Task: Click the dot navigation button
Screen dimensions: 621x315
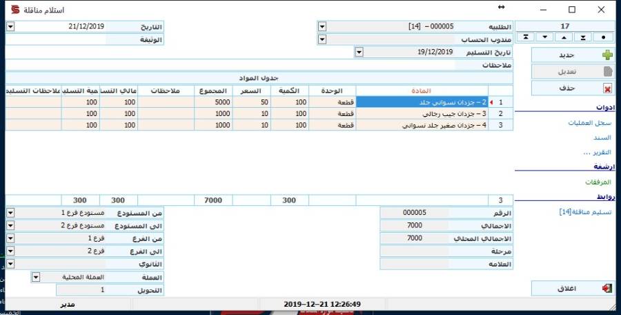Action: coord(603,37)
